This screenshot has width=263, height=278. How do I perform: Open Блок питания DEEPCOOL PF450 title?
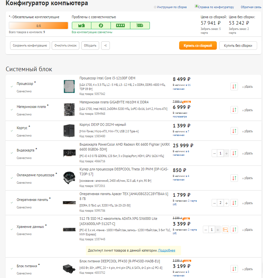coord(120,261)
